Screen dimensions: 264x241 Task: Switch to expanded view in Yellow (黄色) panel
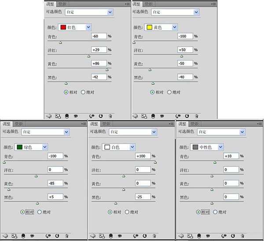coord(144,116)
